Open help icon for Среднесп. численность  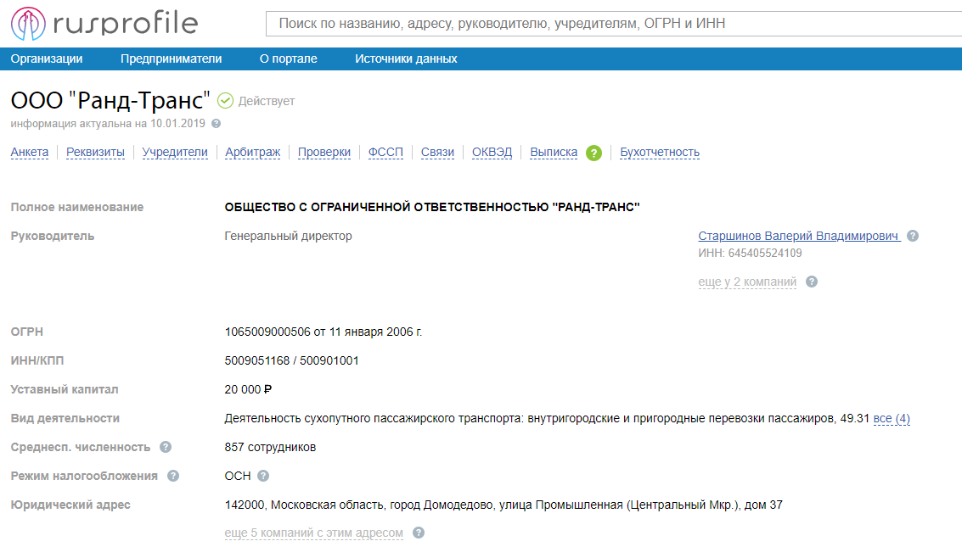(x=166, y=447)
